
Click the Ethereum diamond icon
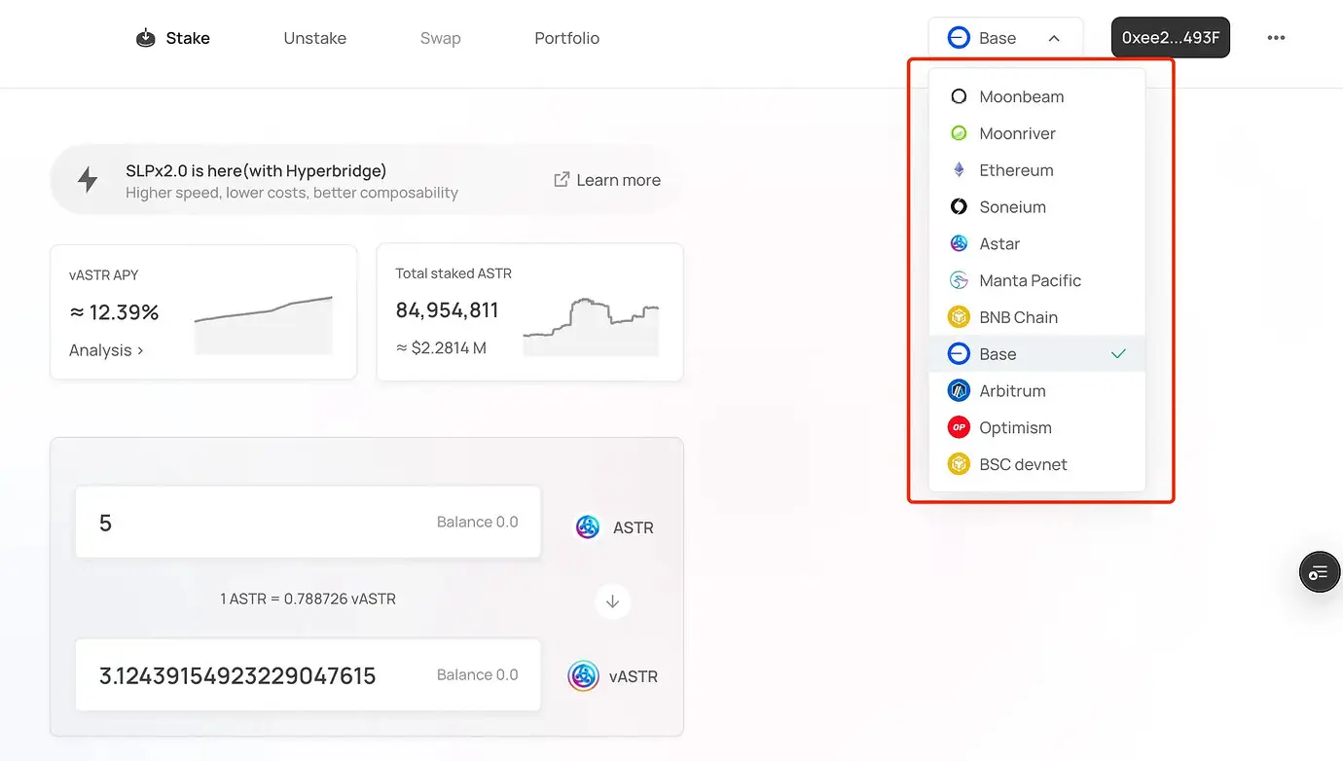(x=959, y=170)
